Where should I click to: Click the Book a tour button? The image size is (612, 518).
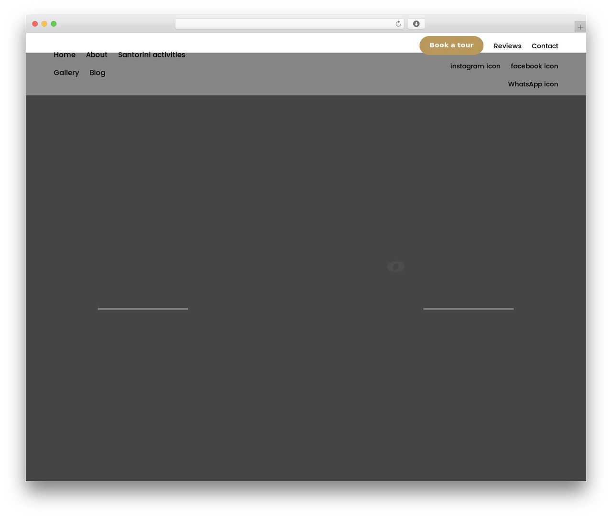pos(451,45)
